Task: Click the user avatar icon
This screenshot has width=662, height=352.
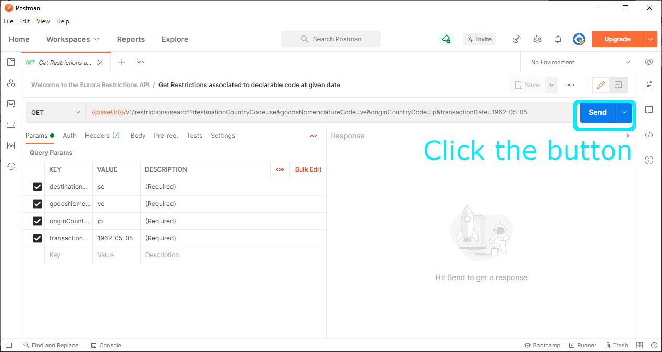Action: 579,39
